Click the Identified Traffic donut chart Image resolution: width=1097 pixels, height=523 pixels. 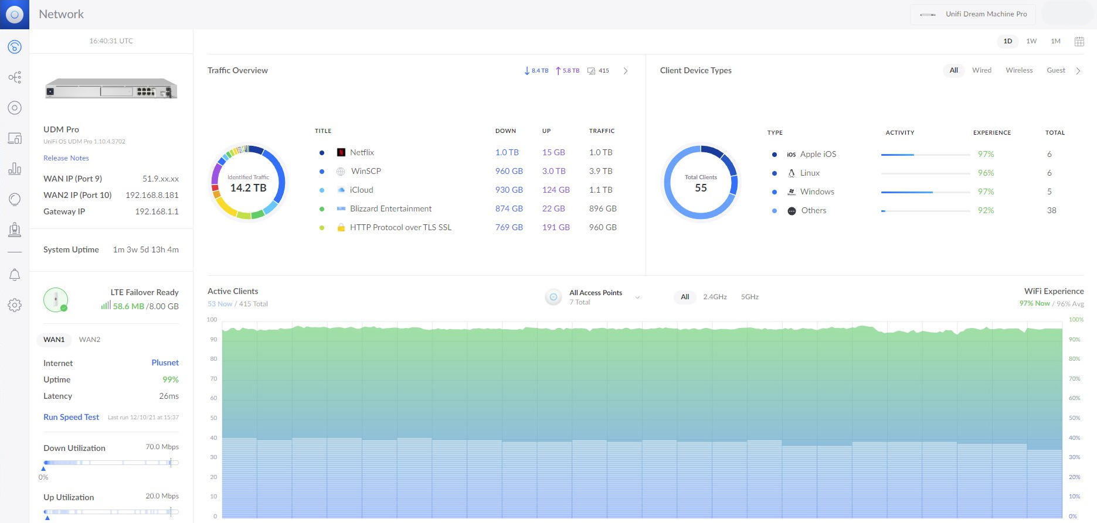(x=248, y=182)
